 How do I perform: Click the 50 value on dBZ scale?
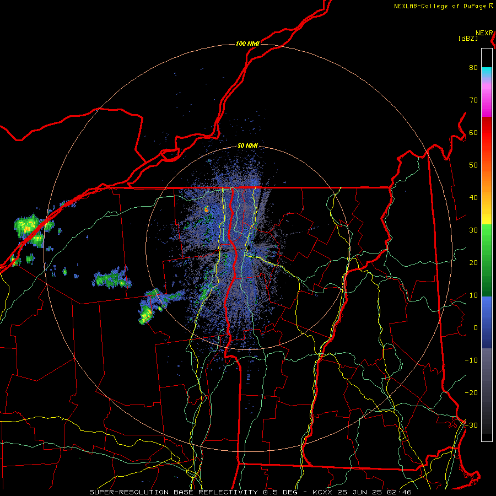(x=473, y=165)
